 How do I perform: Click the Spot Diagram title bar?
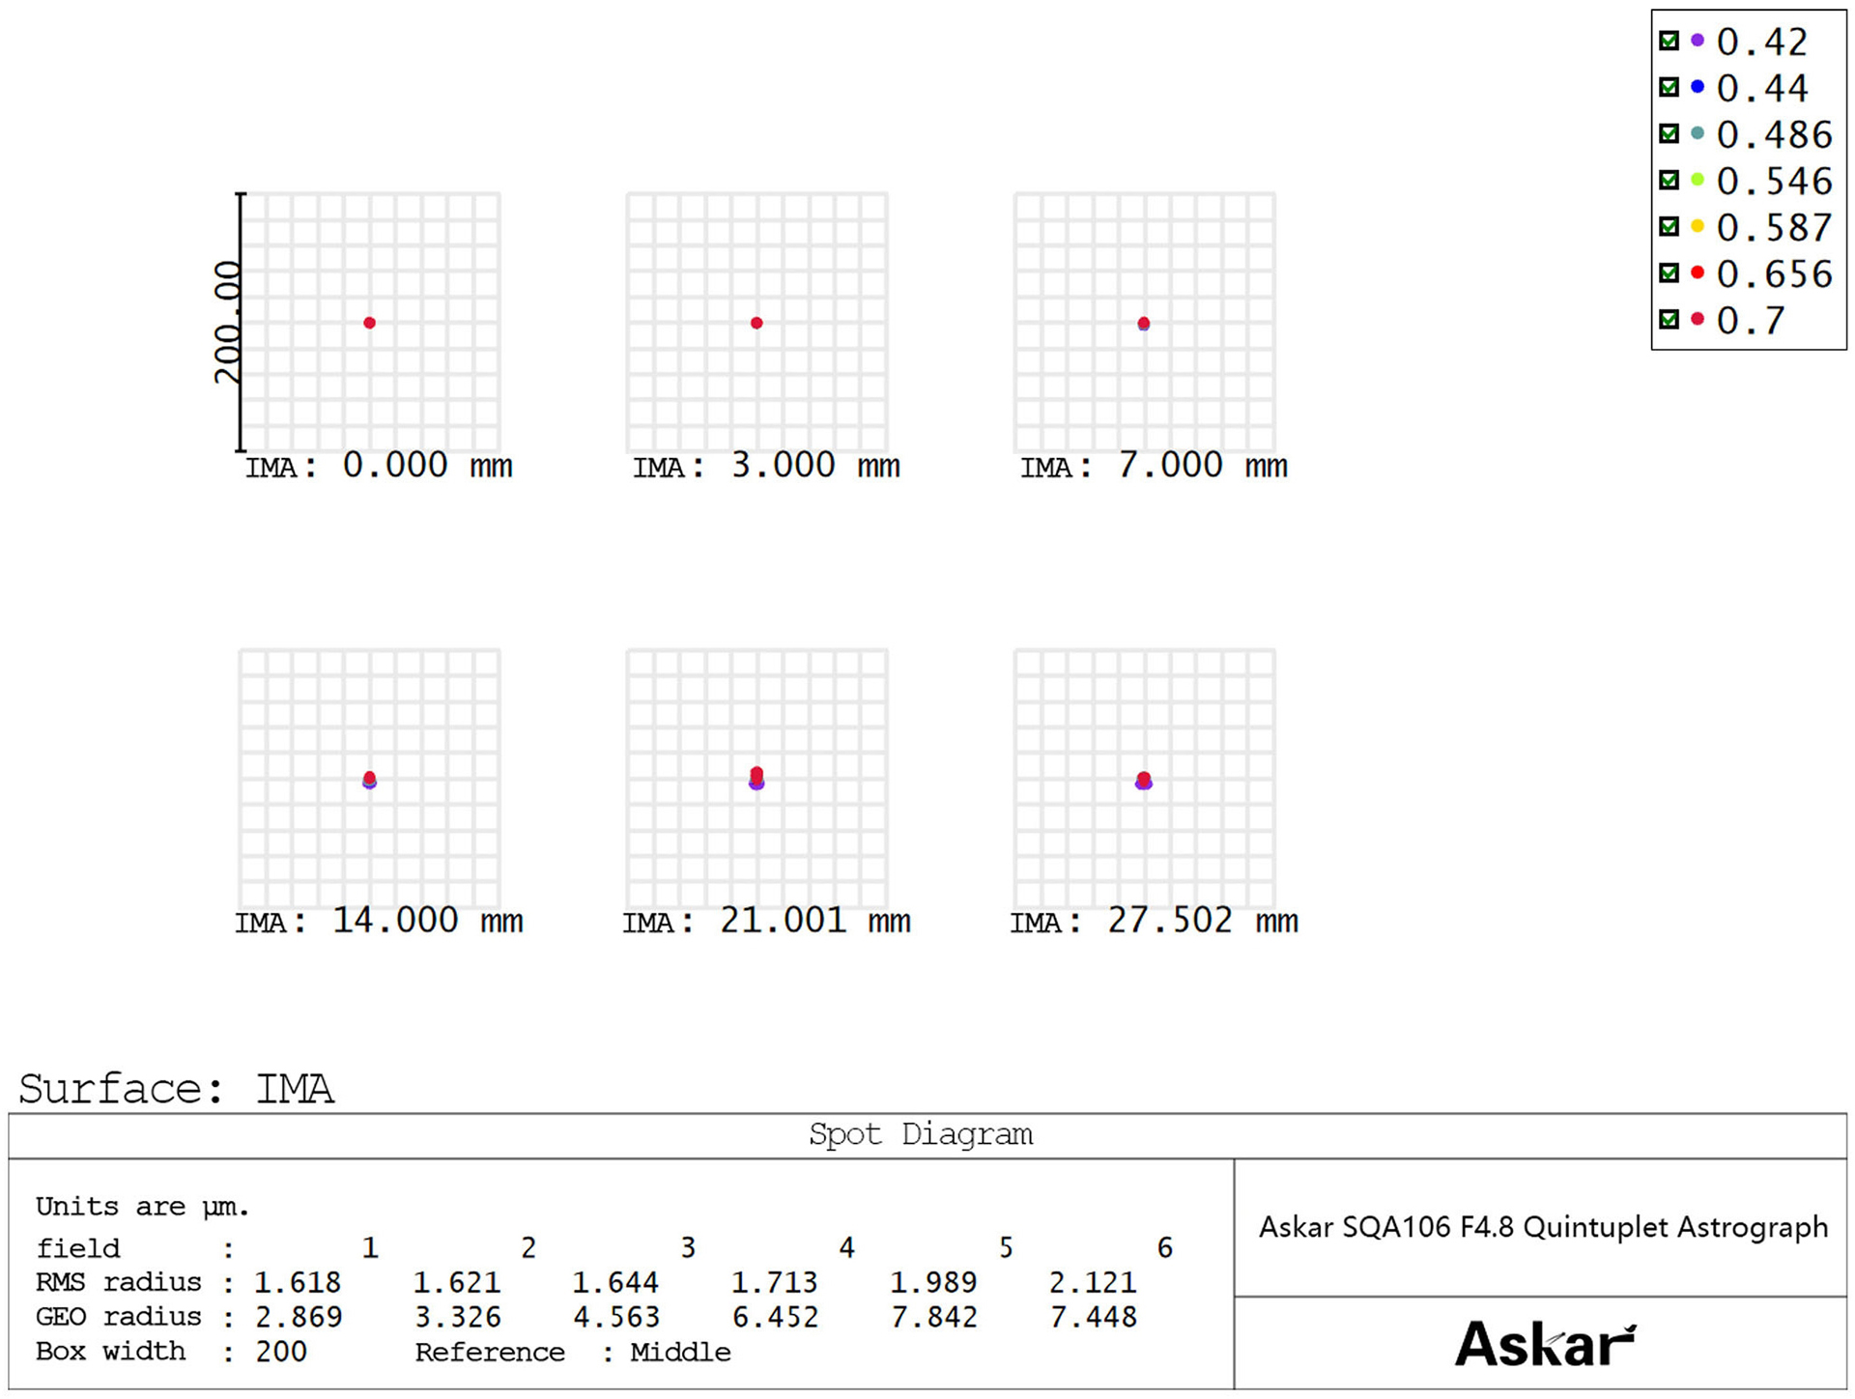coord(920,1134)
